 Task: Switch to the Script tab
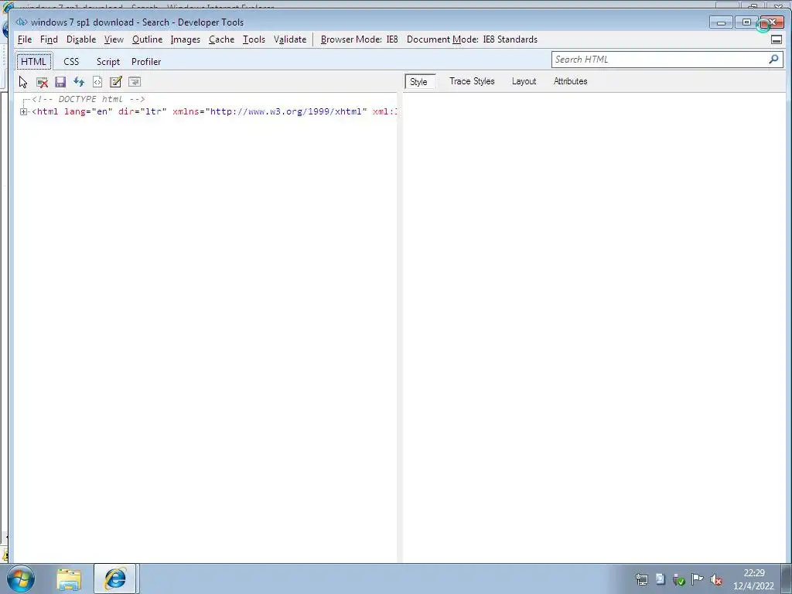coord(108,62)
